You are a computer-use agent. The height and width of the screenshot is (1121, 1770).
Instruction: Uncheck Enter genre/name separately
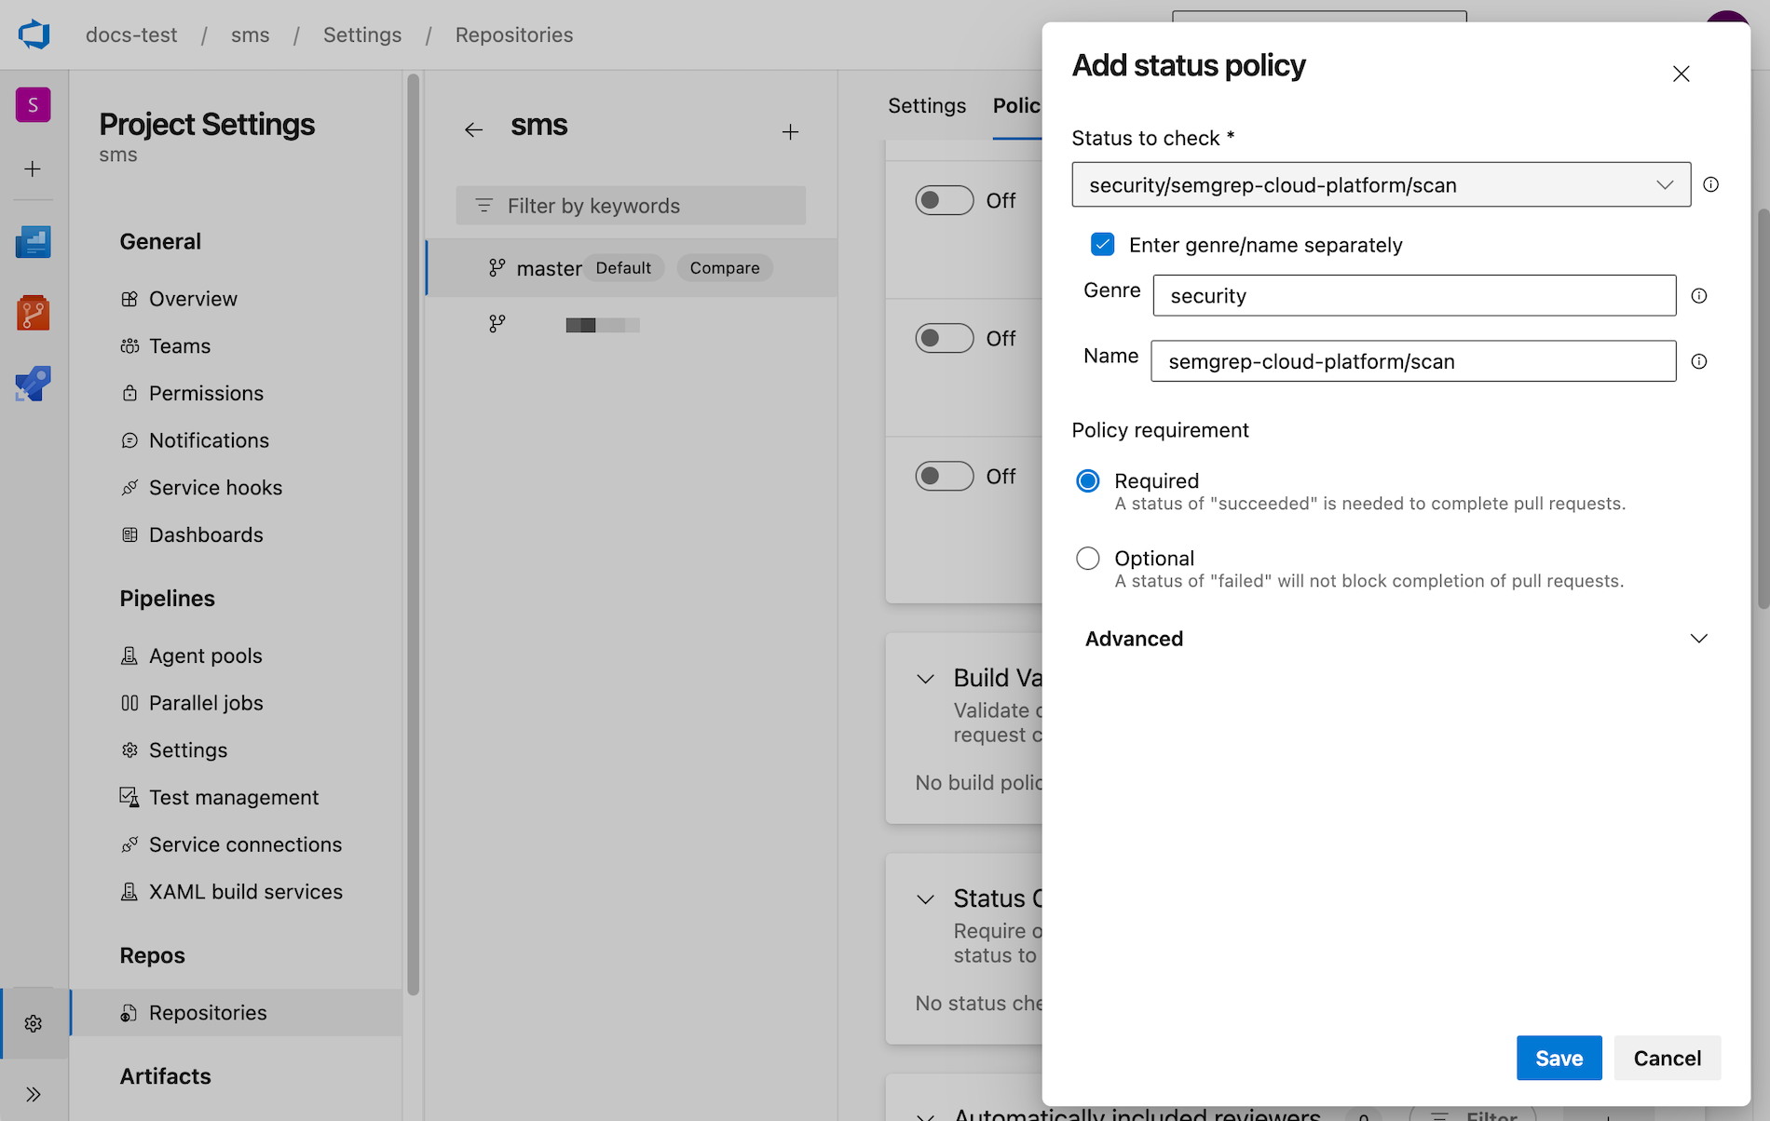1102,244
